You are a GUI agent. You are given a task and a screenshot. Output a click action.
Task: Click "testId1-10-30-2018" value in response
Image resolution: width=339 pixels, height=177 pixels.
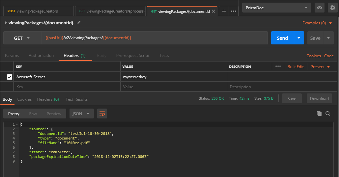[x=90, y=134]
